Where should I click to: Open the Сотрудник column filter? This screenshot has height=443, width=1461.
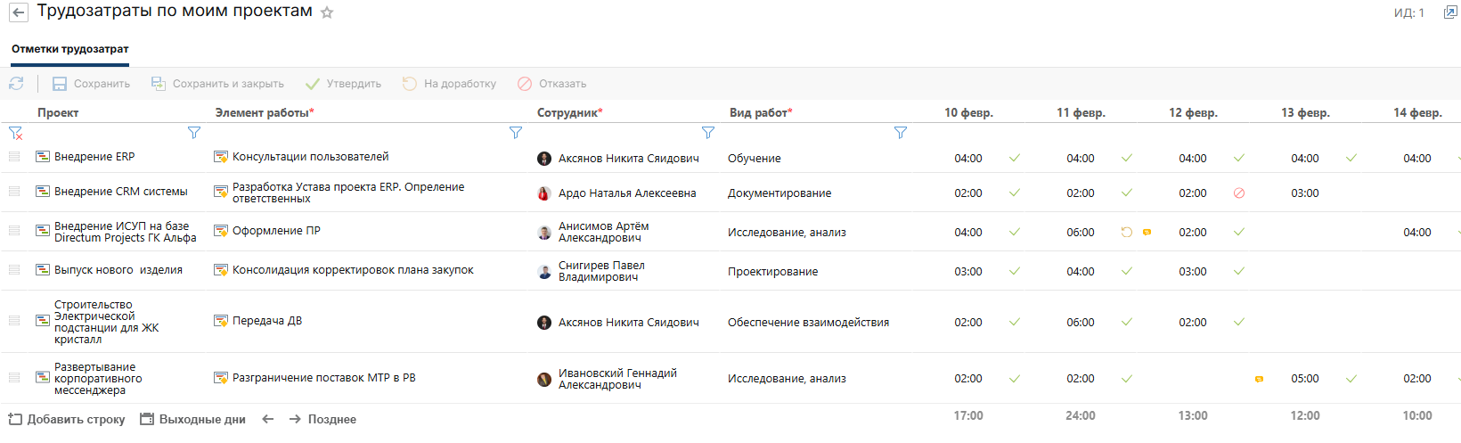point(707,133)
